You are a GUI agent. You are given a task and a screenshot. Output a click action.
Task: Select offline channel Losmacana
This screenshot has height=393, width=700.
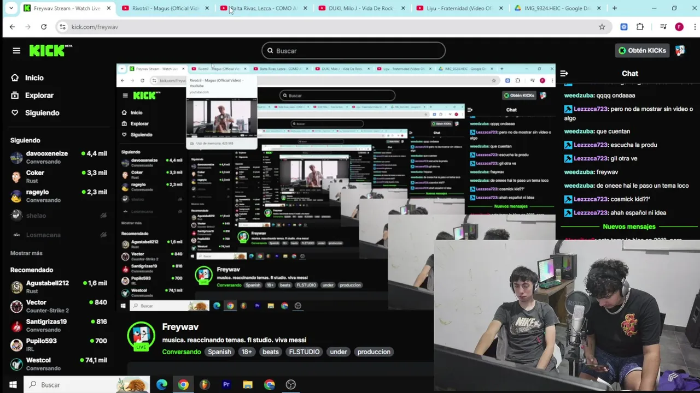(59, 235)
